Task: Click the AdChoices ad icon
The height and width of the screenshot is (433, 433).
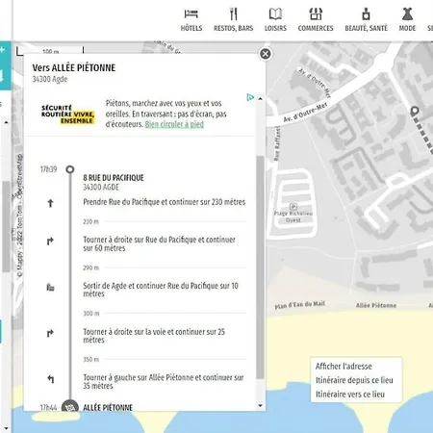Action: (250, 97)
